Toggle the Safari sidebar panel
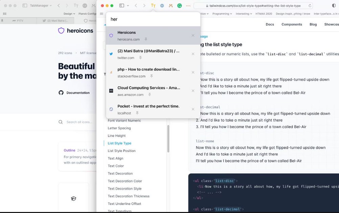The width and height of the screenshot is (339, 213). [121, 5]
